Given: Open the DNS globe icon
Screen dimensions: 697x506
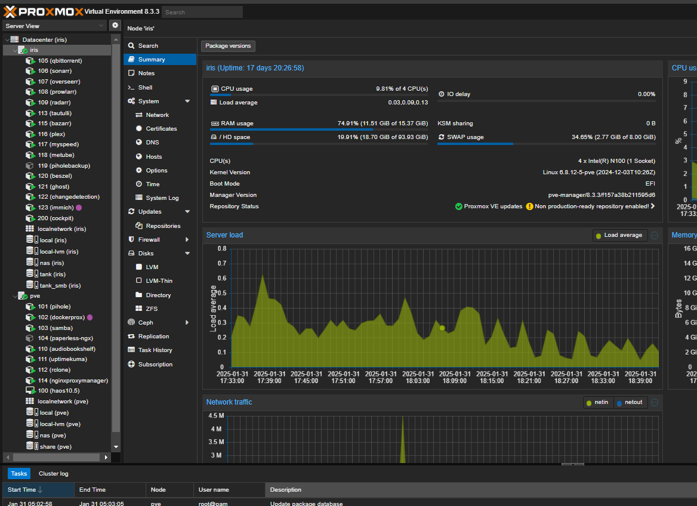Looking at the screenshot, I should click(x=138, y=142).
